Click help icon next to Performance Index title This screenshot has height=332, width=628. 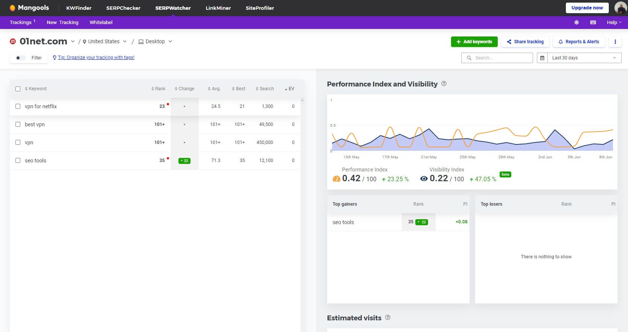click(x=444, y=83)
